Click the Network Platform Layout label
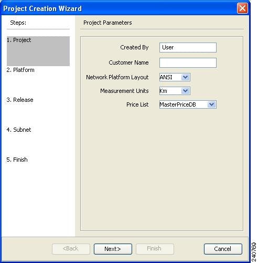The image size is (258, 263). [x=117, y=77]
